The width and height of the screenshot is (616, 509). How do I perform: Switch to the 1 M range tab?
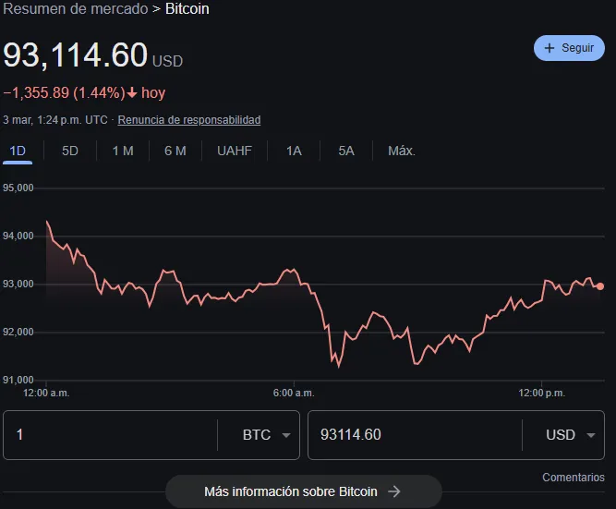click(123, 151)
